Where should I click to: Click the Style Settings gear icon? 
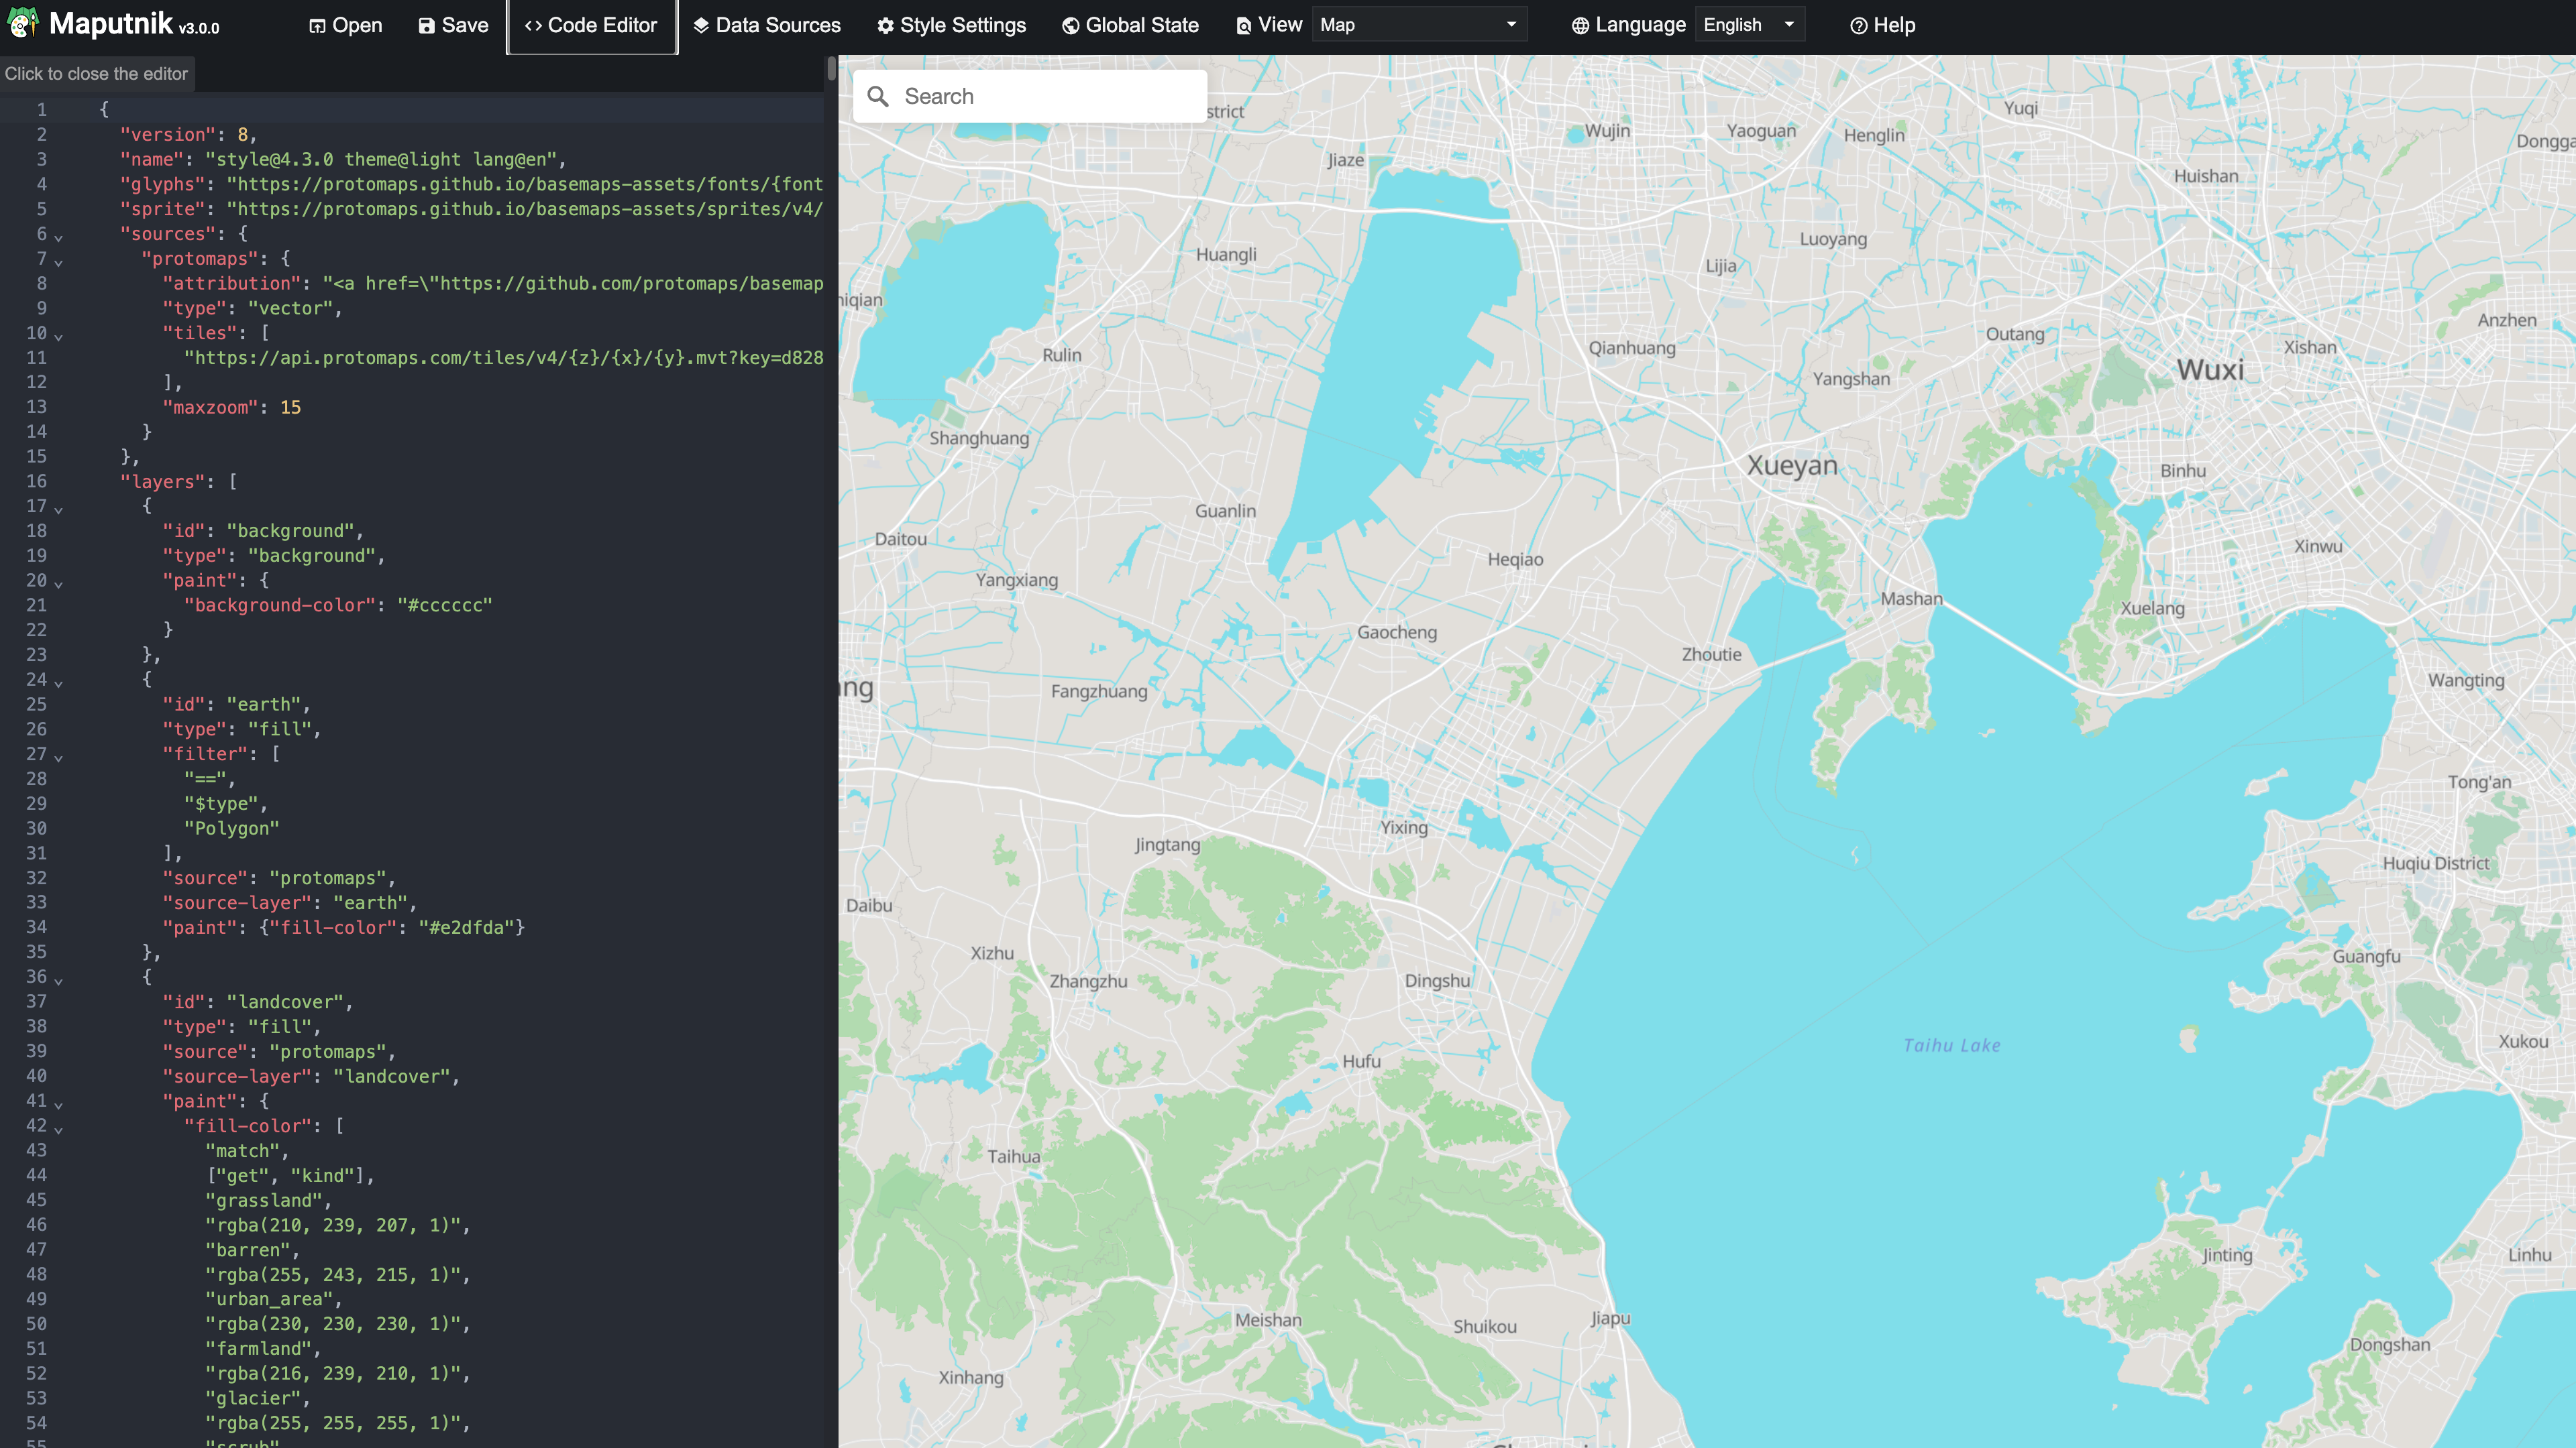[885, 26]
